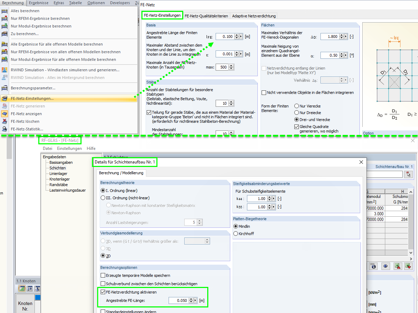
Task: Click stepper of α 0.50 angle field
Action: (341, 55)
